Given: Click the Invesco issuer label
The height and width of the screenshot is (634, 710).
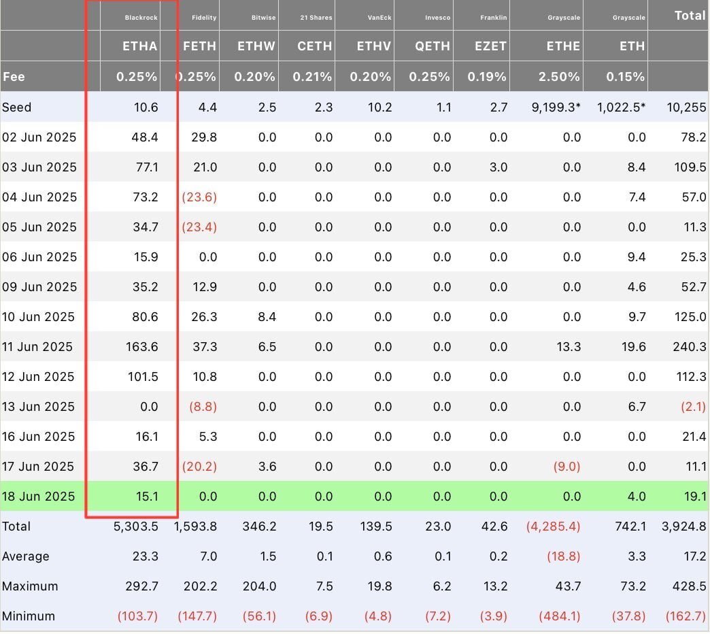Looking at the screenshot, I should pos(438,18).
